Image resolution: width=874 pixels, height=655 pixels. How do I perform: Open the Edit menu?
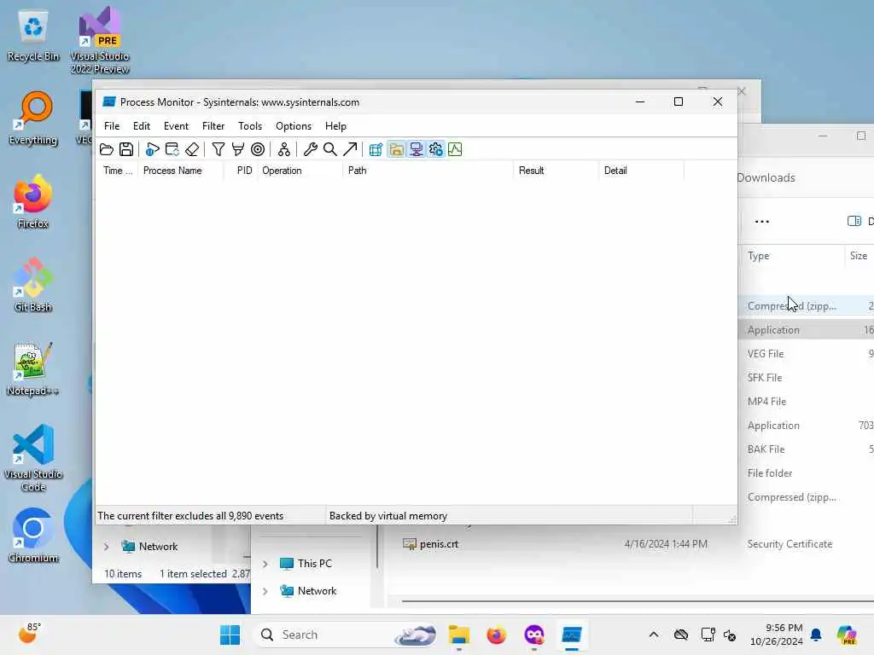(x=142, y=126)
